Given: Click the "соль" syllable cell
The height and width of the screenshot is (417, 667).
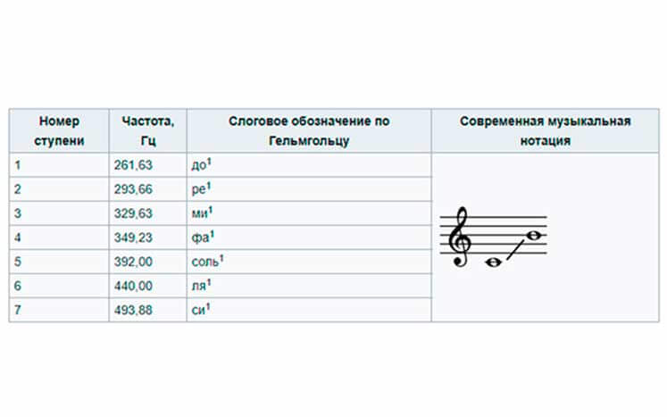Looking at the screenshot, I should (207, 262).
